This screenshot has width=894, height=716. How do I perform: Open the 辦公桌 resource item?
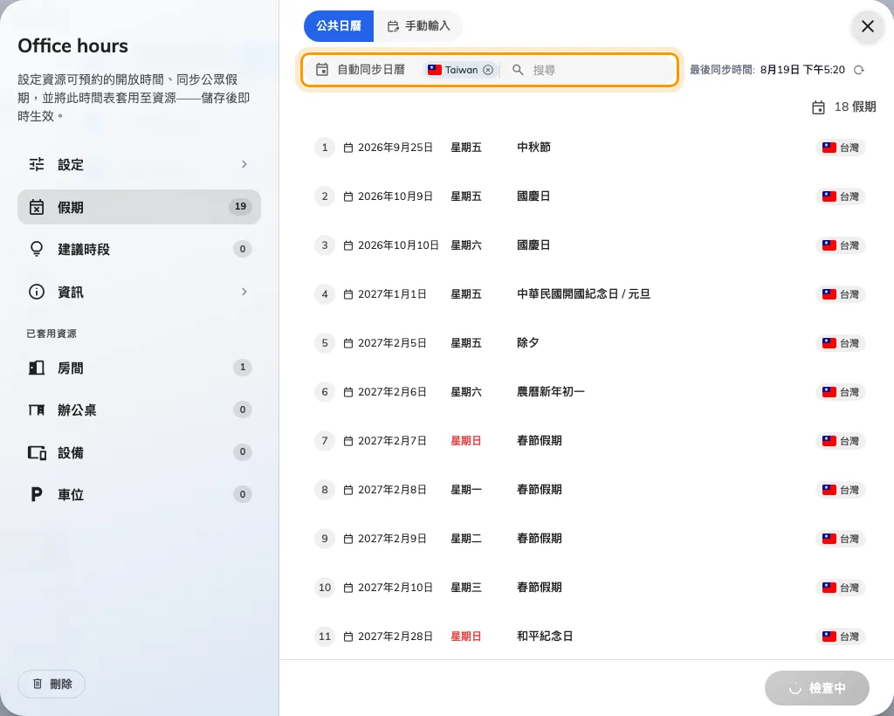pyautogui.click(x=139, y=410)
